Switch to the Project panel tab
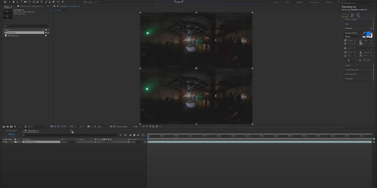This screenshot has height=188, width=377. point(7,6)
